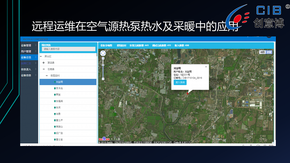Close the 刘金明 info popup

206,67
